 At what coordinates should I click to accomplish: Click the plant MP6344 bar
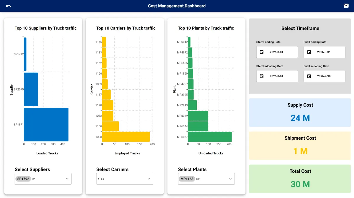198,126
